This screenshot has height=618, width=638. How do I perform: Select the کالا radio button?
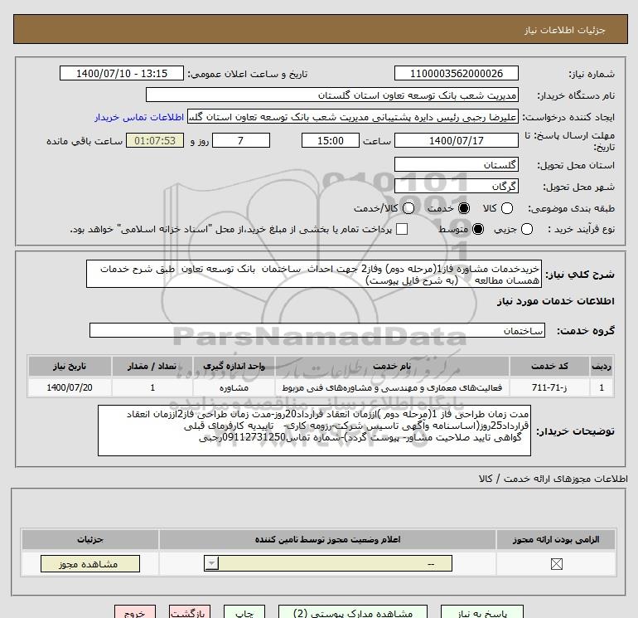click(x=506, y=208)
